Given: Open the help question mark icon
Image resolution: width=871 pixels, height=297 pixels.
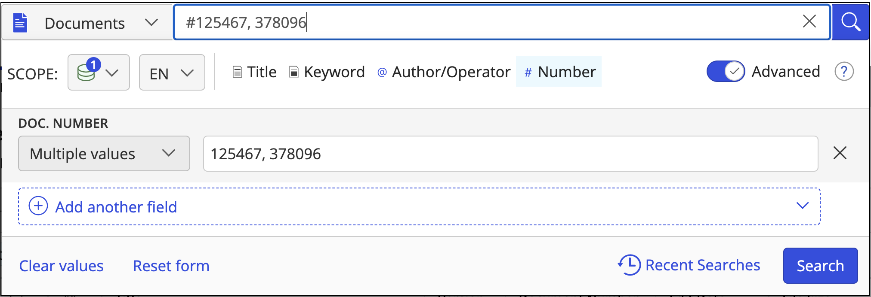Looking at the screenshot, I should (x=844, y=72).
